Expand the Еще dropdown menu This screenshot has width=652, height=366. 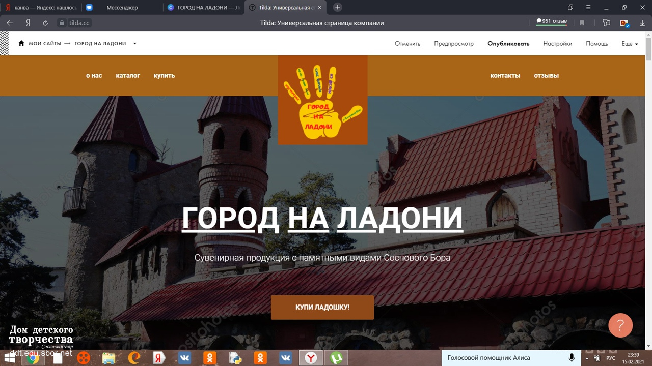click(x=630, y=44)
